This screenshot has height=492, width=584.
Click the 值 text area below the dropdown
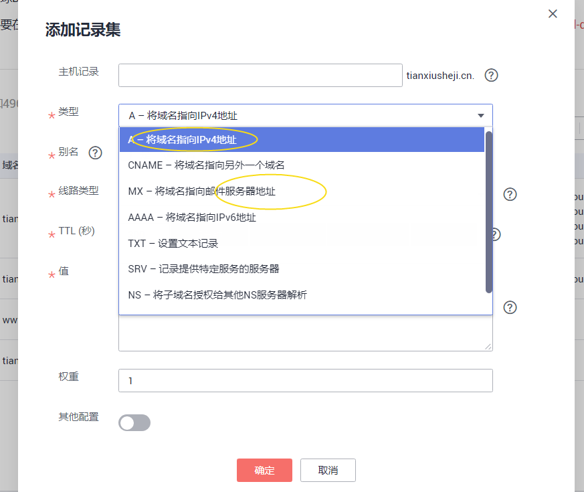pyautogui.click(x=306, y=333)
